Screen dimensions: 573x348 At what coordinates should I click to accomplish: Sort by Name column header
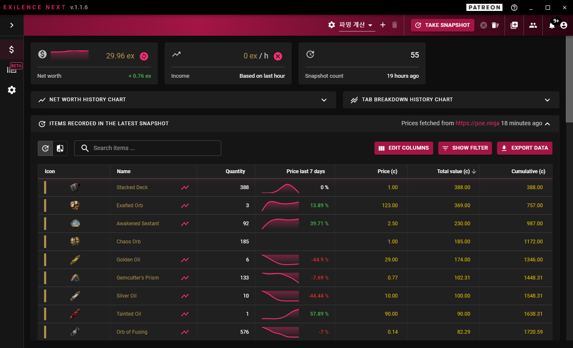[x=123, y=171]
